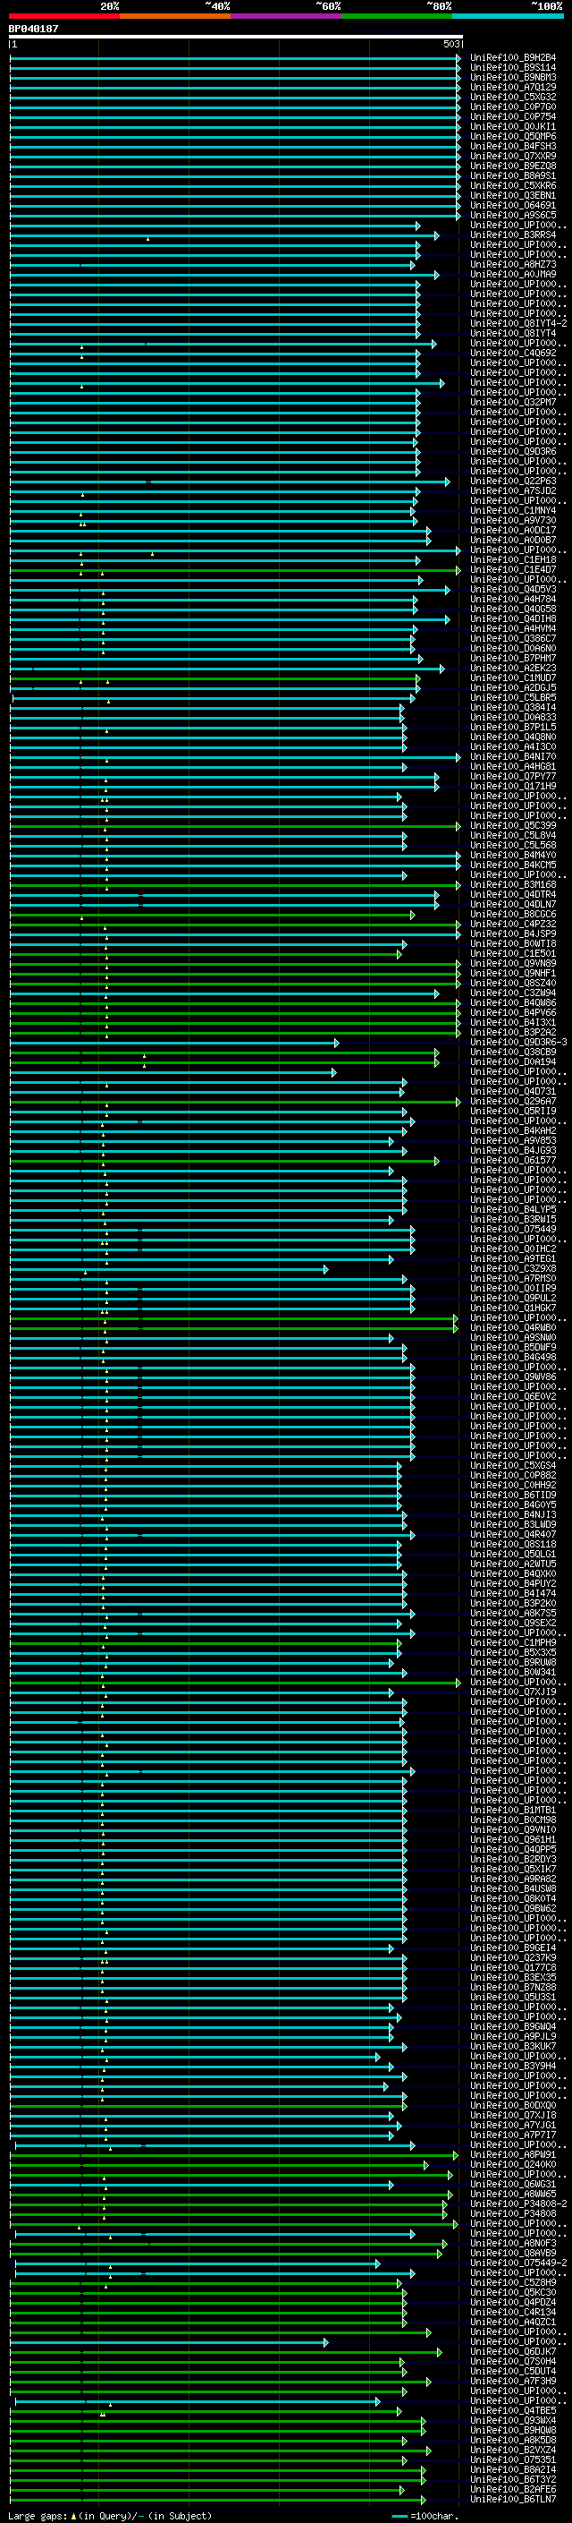Image resolution: width=572 pixels, height=2523 pixels.
Task: Open hit UniRef100_B3RRS4
Action: point(513,235)
